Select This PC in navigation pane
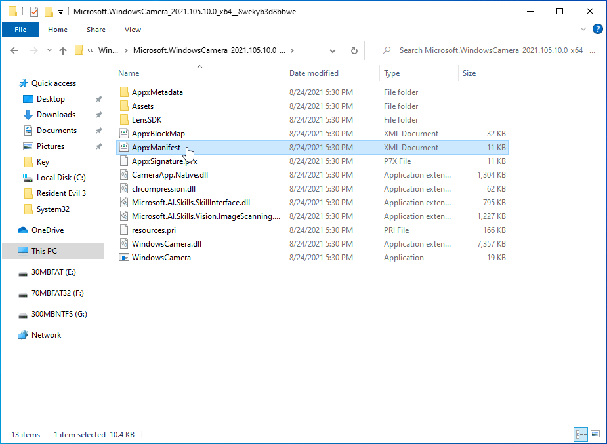 pos(53,251)
